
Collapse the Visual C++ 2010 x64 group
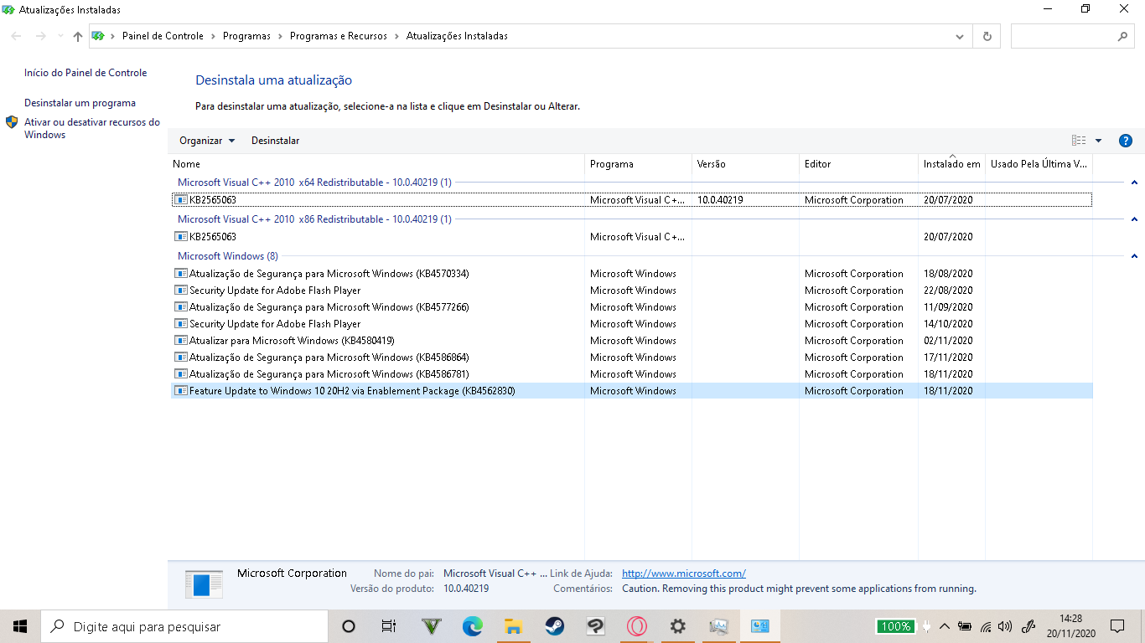pos(1134,183)
